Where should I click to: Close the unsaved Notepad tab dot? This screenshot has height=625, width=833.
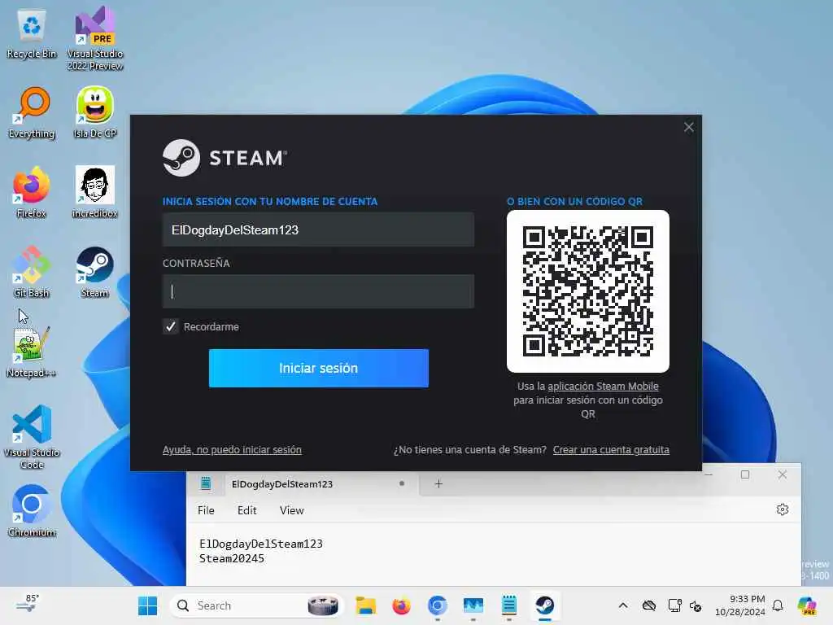click(x=402, y=483)
